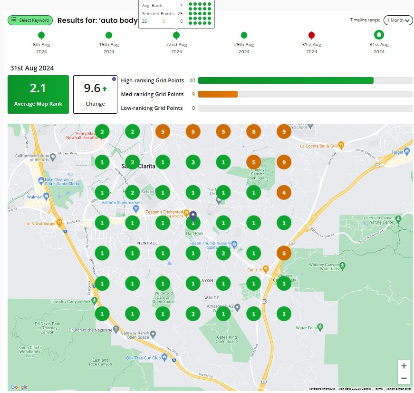Click the Walmart map marker

point(47,196)
